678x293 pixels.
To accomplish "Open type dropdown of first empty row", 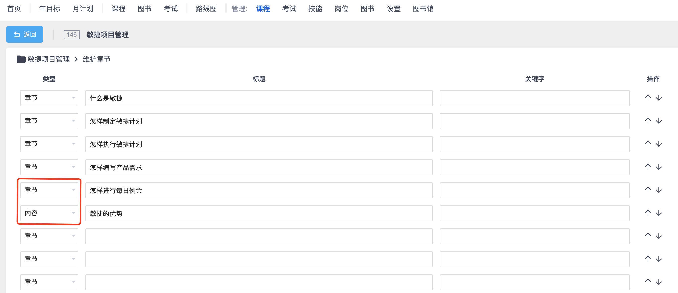I will [49, 236].
